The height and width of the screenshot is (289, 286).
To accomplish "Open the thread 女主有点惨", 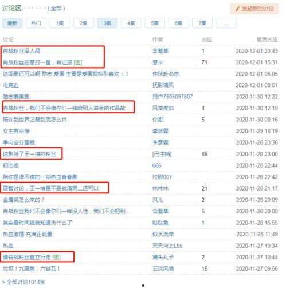I will [x=16, y=131].
